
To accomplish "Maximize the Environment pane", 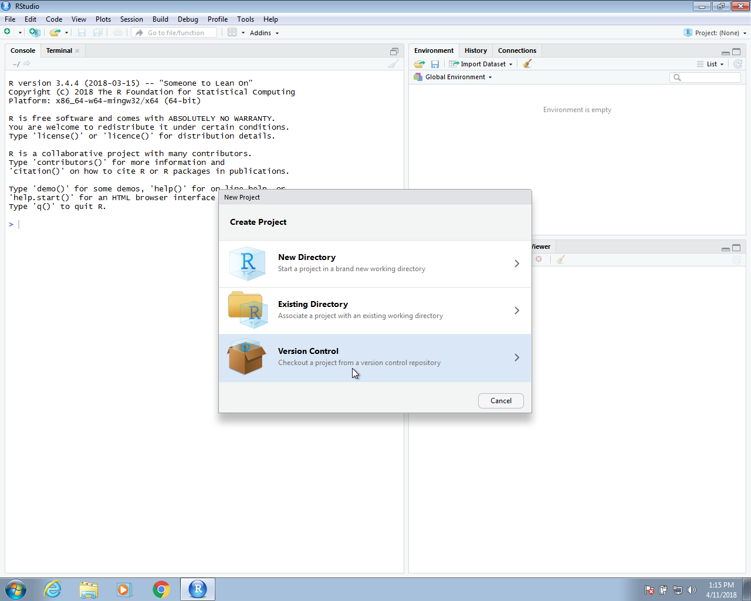I will click(x=736, y=52).
